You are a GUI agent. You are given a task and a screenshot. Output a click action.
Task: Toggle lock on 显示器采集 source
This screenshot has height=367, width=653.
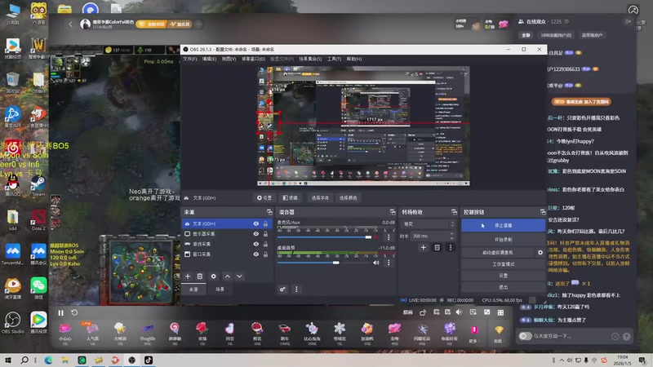[266, 234]
